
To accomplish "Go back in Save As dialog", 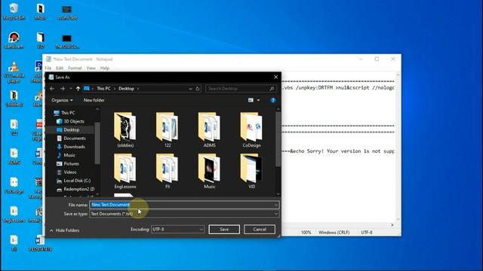I will (x=52, y=89).
